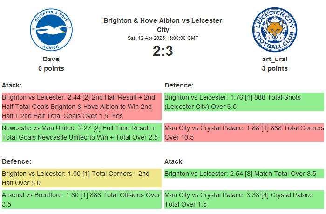Viewport: 326px width, 214px height.
Task: Select the Dave player name
Action: pos(51,59)
